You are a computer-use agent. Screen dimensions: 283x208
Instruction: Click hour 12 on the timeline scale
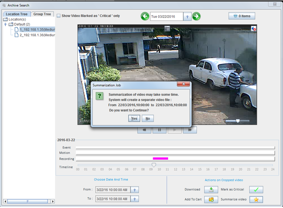(175, 169)
